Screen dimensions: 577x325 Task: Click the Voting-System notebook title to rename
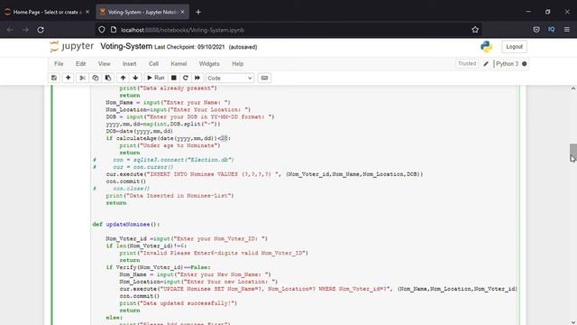point(126,46)
